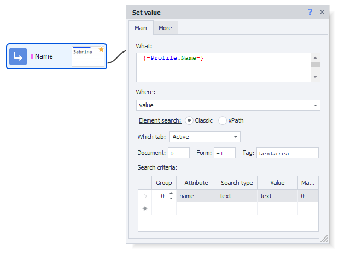Click the Element search link label

[x=160, y=120]
